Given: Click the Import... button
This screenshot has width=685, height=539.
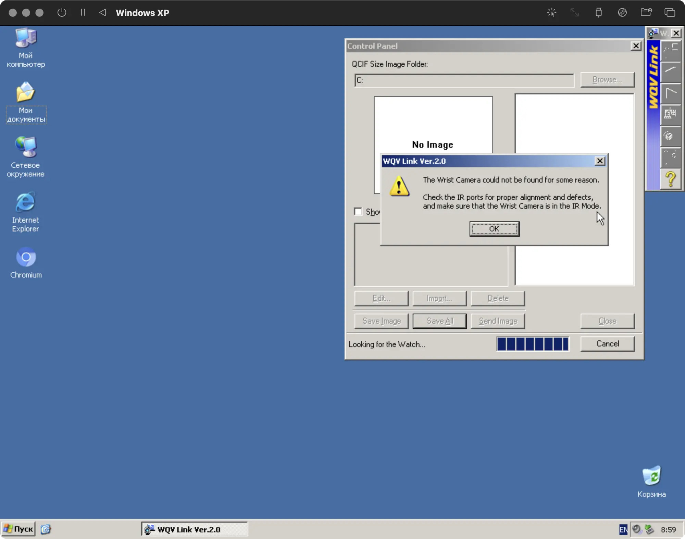Looking at the screenshot, I should (440, 298).
